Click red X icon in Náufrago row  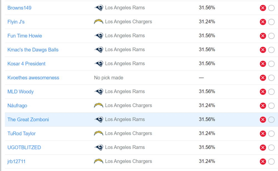(x=263, y=106)
